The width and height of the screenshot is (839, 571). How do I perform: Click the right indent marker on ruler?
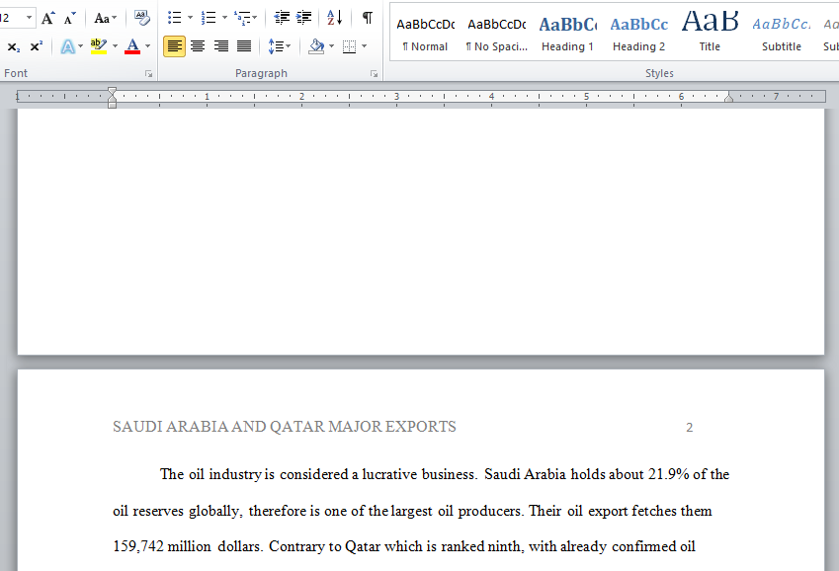(x=728, y=97)
